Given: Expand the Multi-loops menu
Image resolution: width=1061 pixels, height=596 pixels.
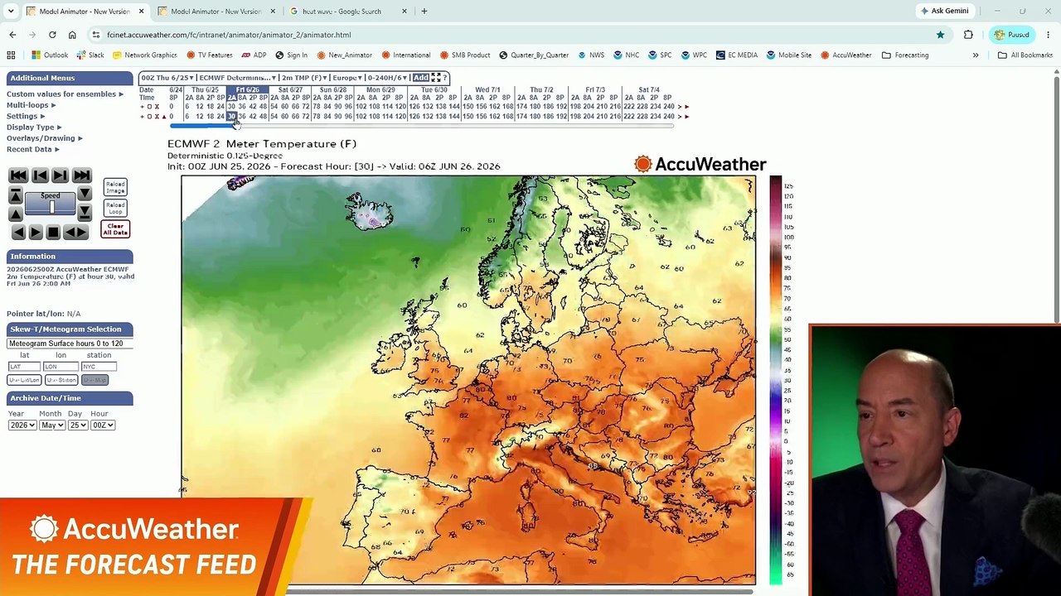Looking at the screenshot, I should click(31, 105).
